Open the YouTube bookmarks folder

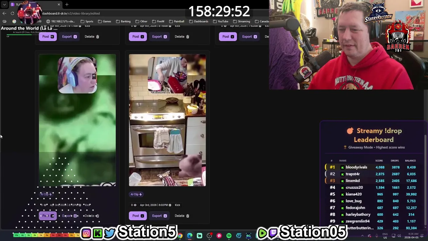[220, 21]
